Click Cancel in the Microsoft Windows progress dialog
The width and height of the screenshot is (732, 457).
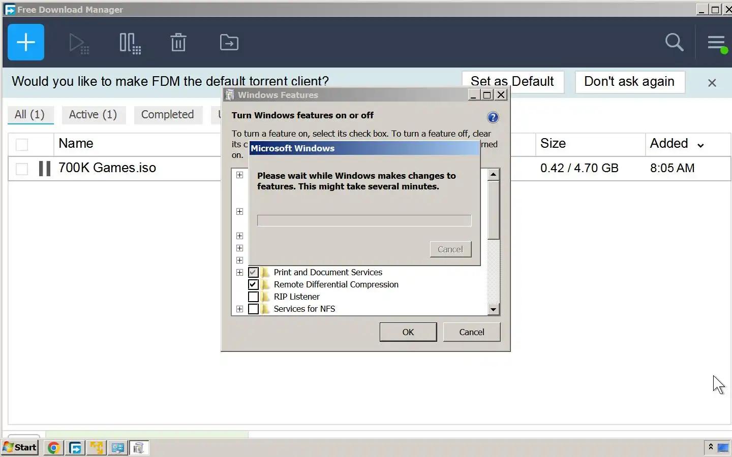coord(450,249)
